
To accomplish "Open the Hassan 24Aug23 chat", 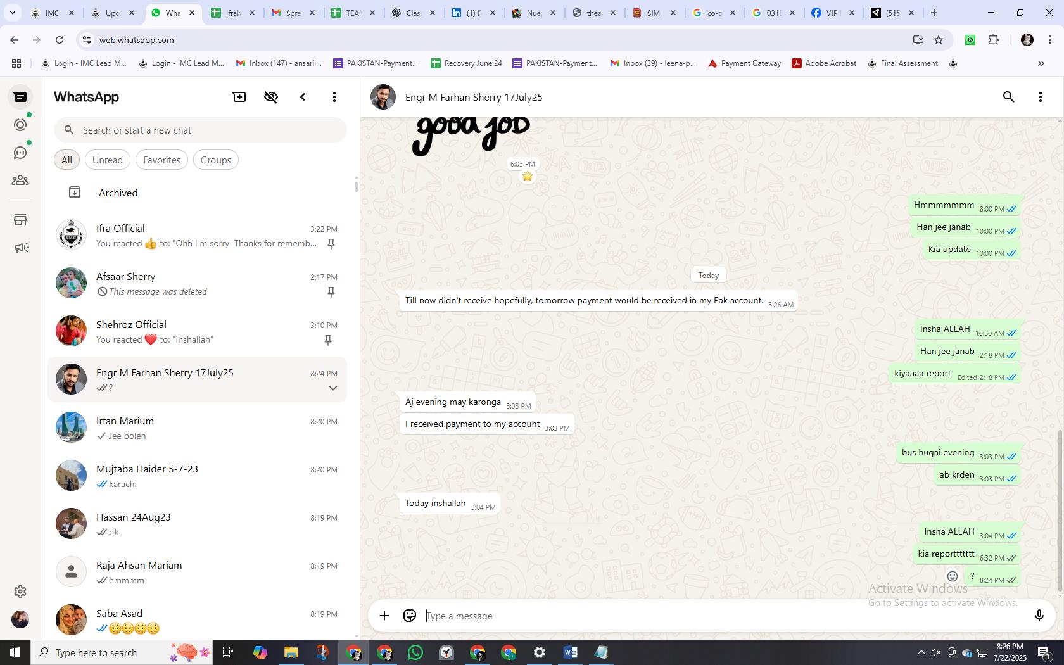I will [198, 524].
